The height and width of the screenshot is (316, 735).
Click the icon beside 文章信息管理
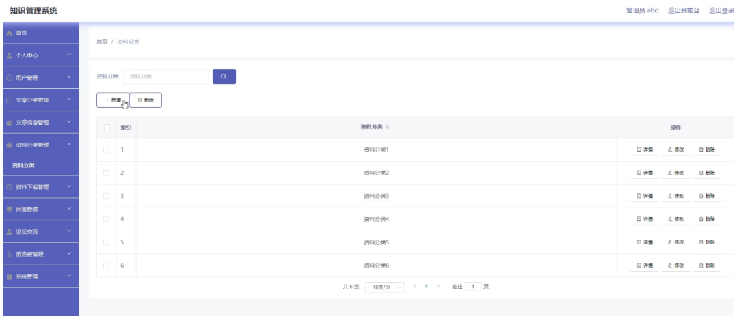[10, 123]
